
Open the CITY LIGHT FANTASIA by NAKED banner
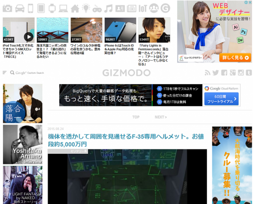click(x=23, y=185)
